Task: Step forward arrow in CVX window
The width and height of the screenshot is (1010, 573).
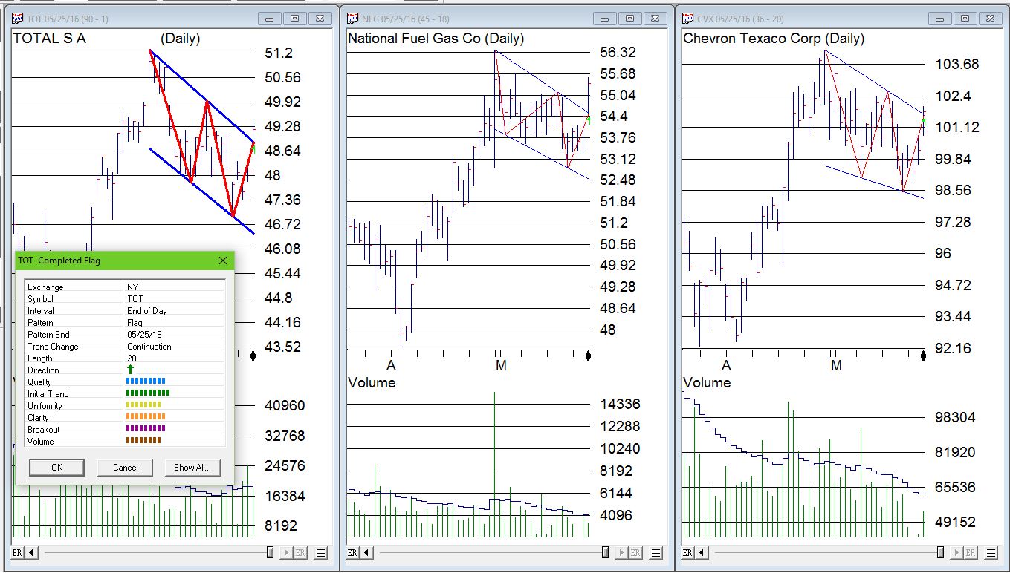Action: pos(956,553)
